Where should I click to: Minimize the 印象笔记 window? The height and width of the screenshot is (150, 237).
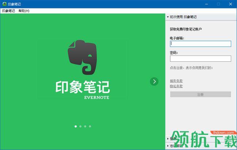tap(207, 4)
